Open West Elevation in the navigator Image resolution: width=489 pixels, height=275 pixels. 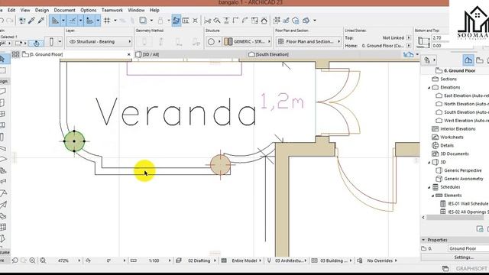click(x=462, y=121)
